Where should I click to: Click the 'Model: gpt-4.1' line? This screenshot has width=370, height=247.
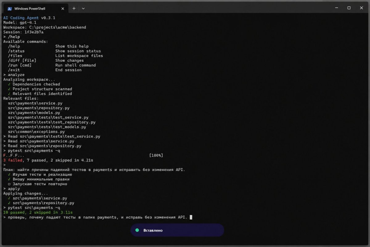coord(20,23)
